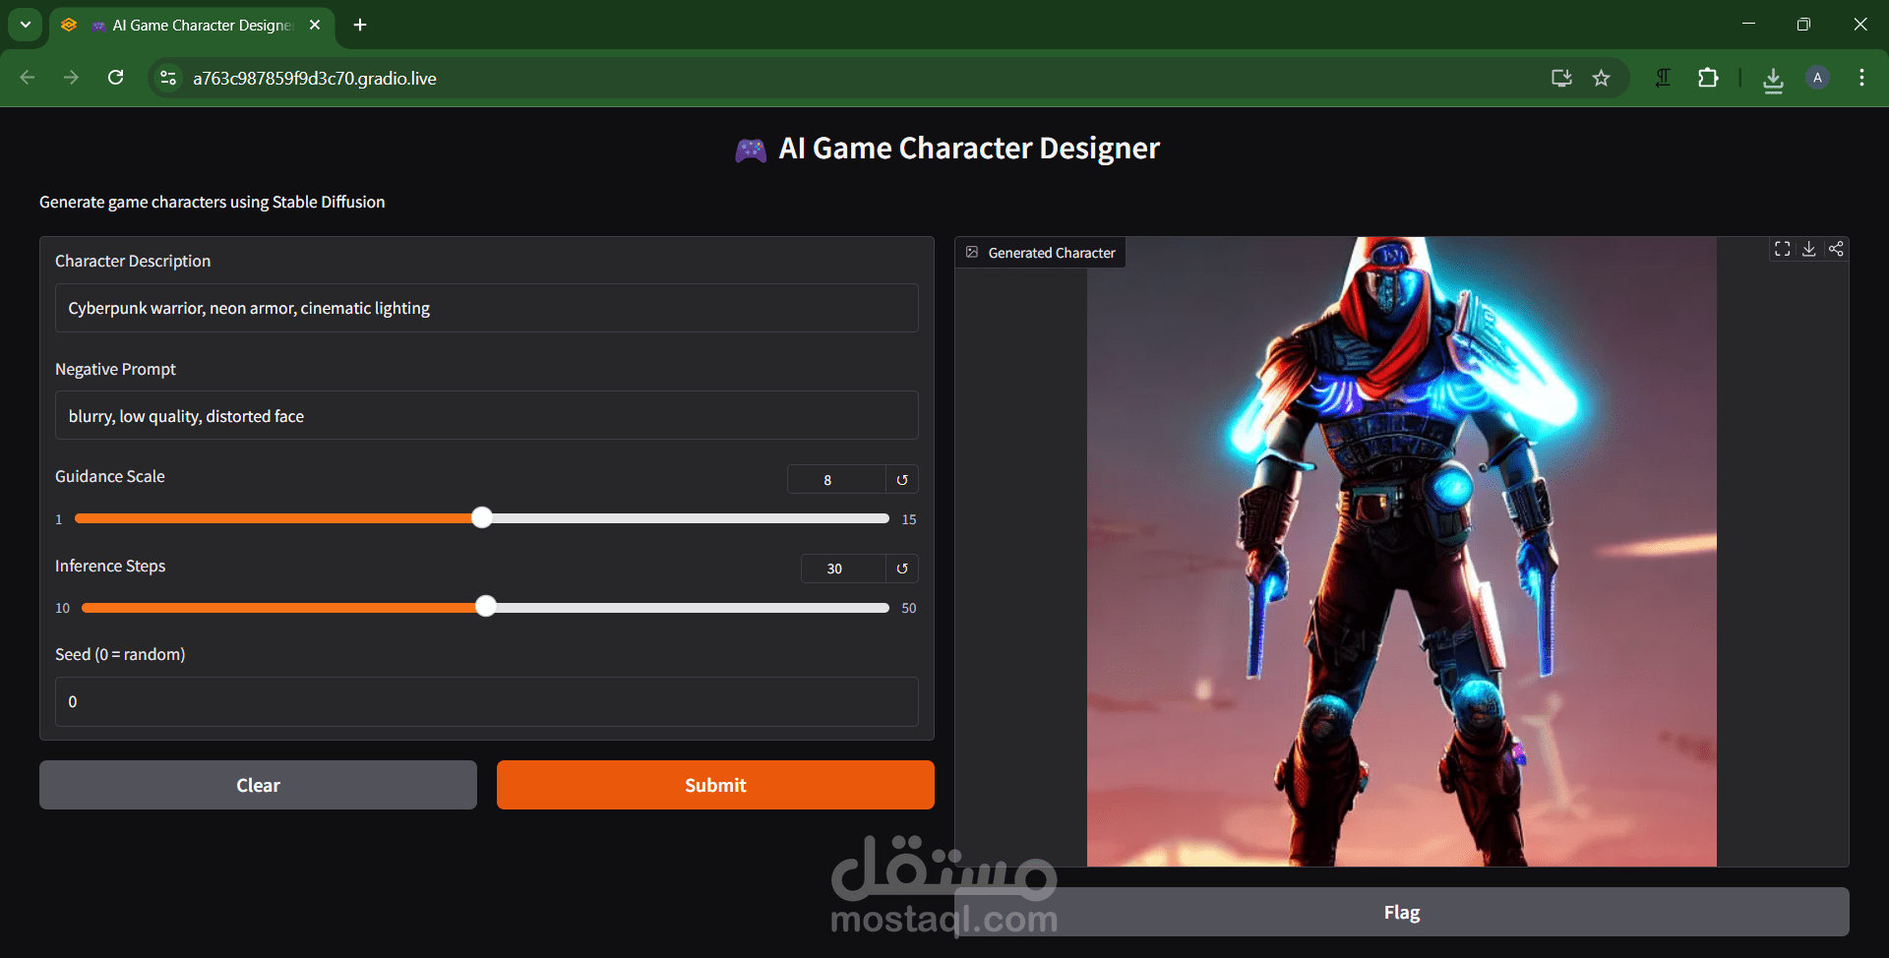The width and height of the screenshot is (1889, 958).
Task: Open Chrome profile avatar
Action: pos(1817,78)
